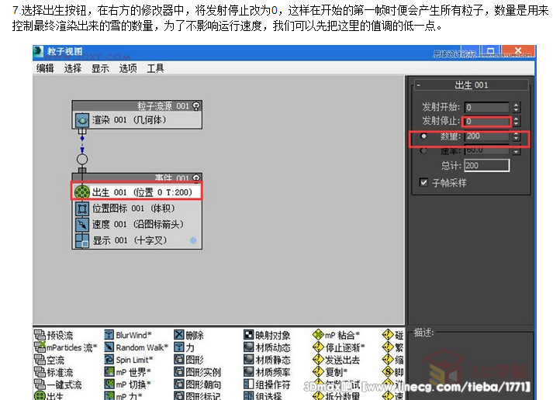
Task: Click the 发射开始 value field
Action: tap(487, 107)
